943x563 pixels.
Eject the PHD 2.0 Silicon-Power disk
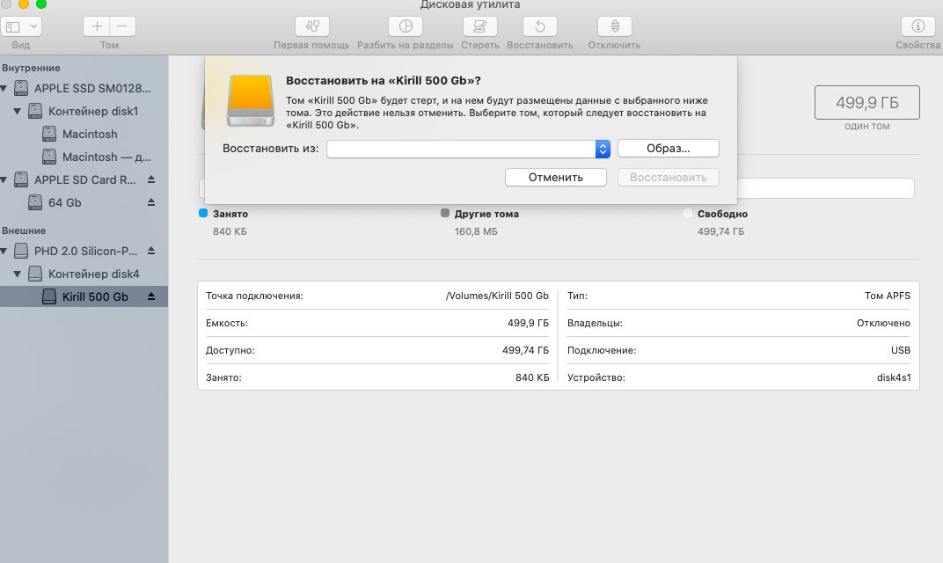click(x=151, y=251)
